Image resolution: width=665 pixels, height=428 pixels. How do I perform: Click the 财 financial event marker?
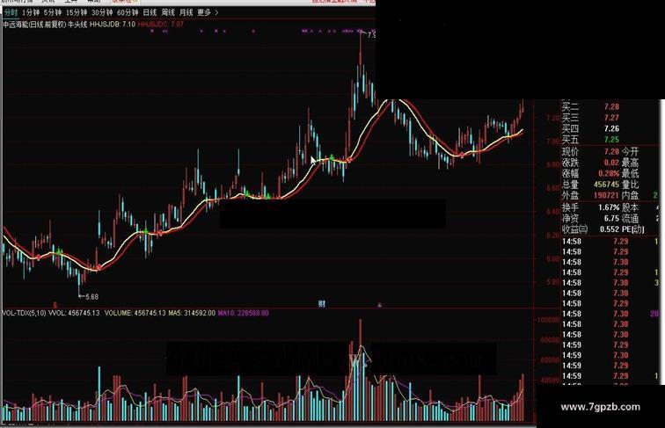click(x=321, y=303)
